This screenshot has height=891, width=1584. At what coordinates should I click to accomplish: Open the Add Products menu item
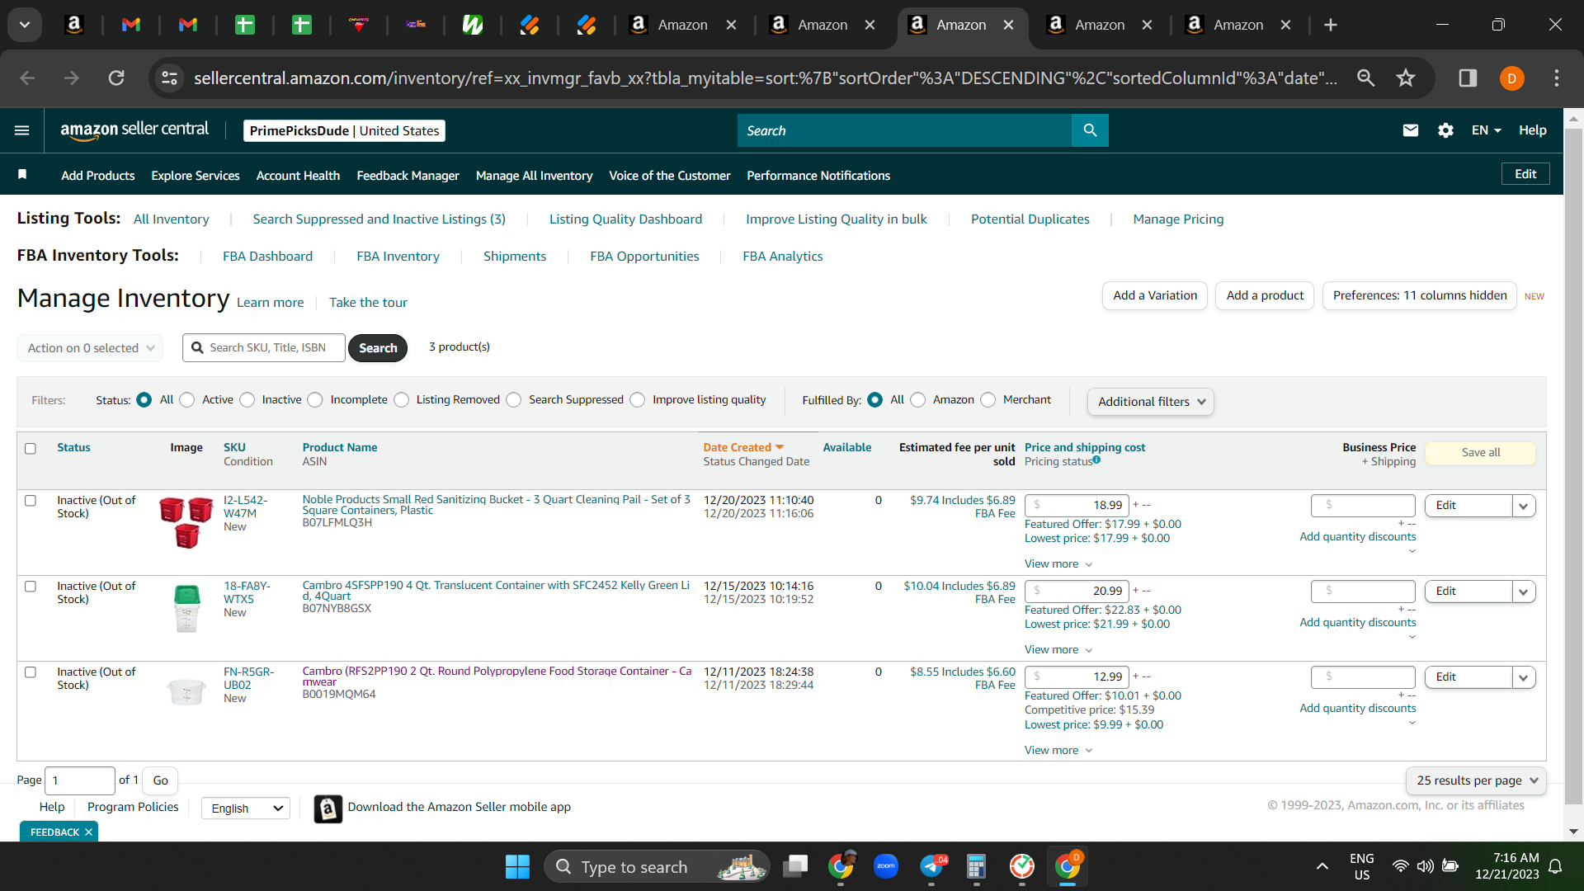pos(98,176)
